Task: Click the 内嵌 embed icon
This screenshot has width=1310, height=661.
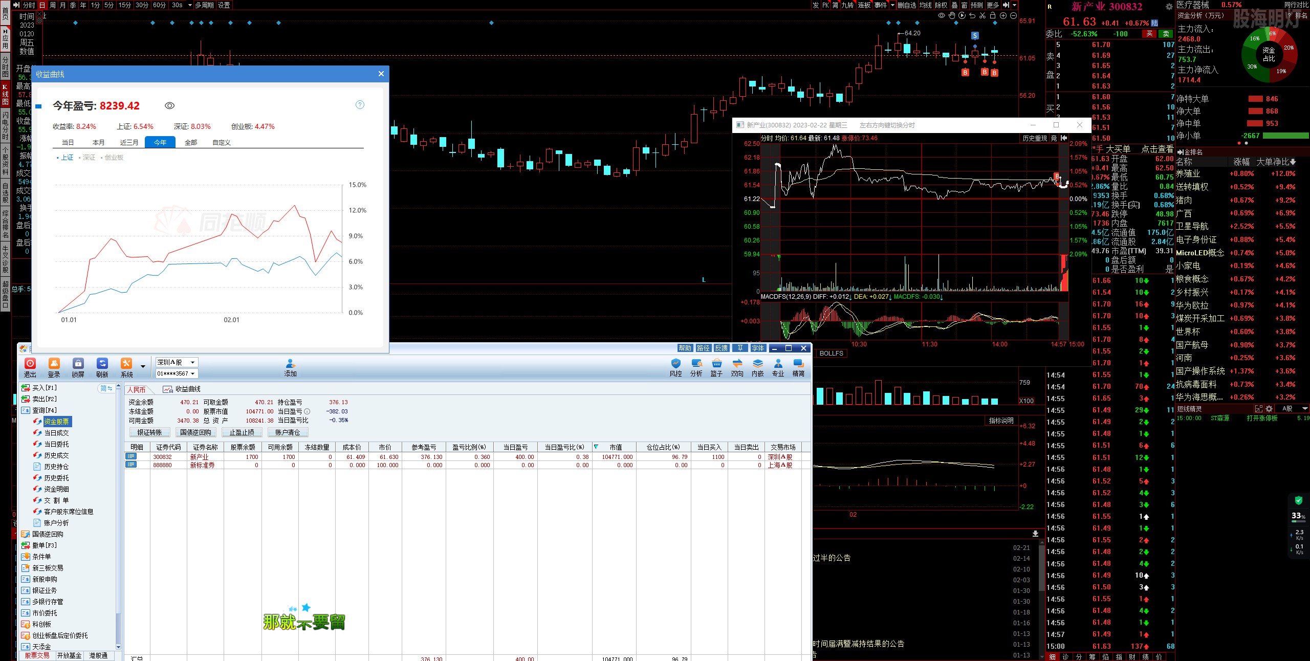Action: click(758, 367)
